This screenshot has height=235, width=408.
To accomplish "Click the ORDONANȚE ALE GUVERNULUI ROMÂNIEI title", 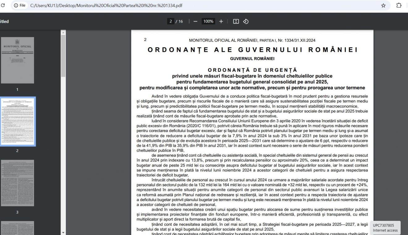I will click(x=253, y=50).
